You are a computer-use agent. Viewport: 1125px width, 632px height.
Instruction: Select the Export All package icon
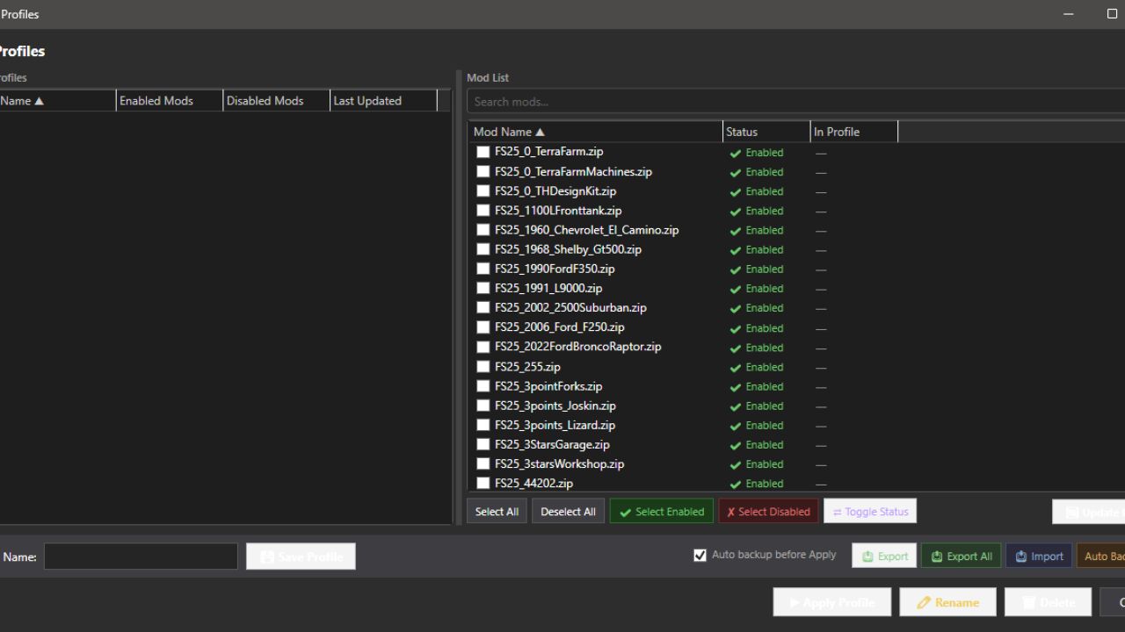[936, 556]
